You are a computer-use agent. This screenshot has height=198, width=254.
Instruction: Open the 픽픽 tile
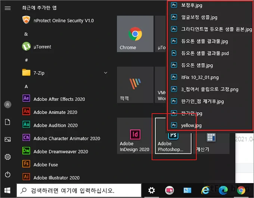click(135, 85)
